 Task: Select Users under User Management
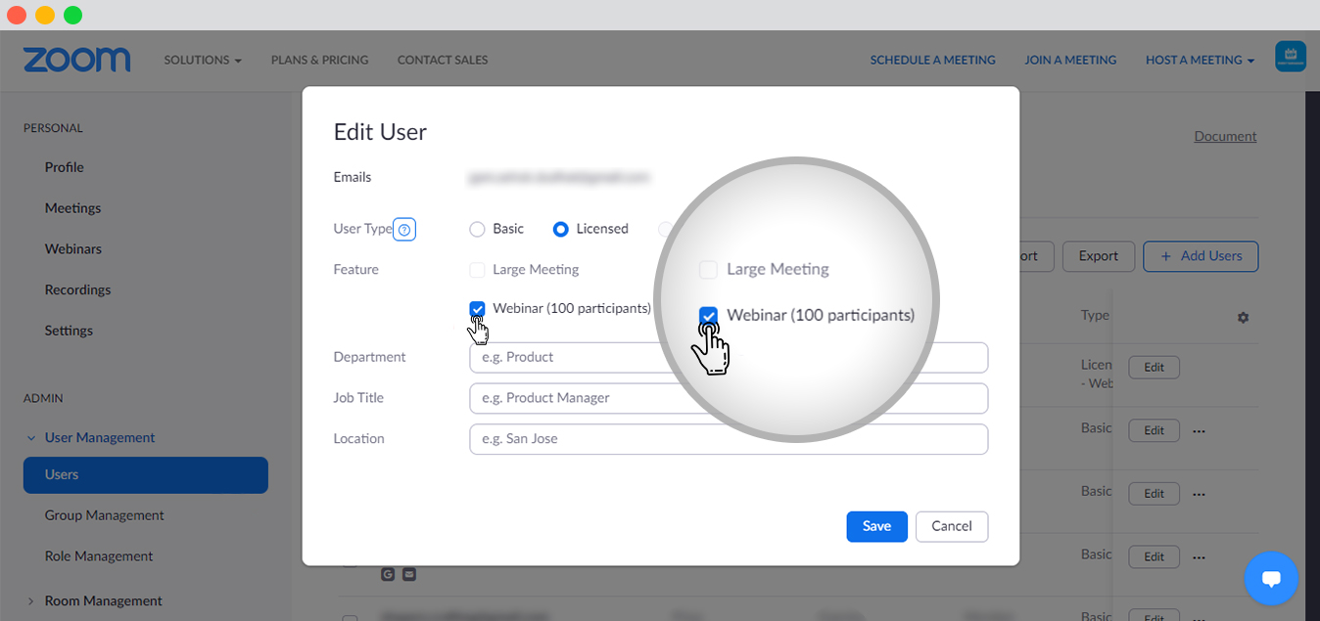(x=146, y=474)
